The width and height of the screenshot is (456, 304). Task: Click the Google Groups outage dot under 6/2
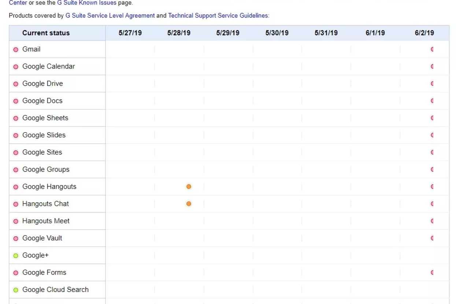point(433,170)
